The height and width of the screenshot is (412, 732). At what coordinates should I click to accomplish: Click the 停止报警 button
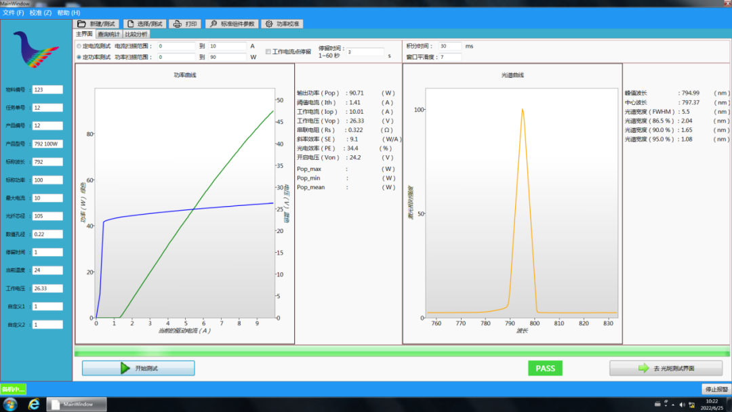715,389
